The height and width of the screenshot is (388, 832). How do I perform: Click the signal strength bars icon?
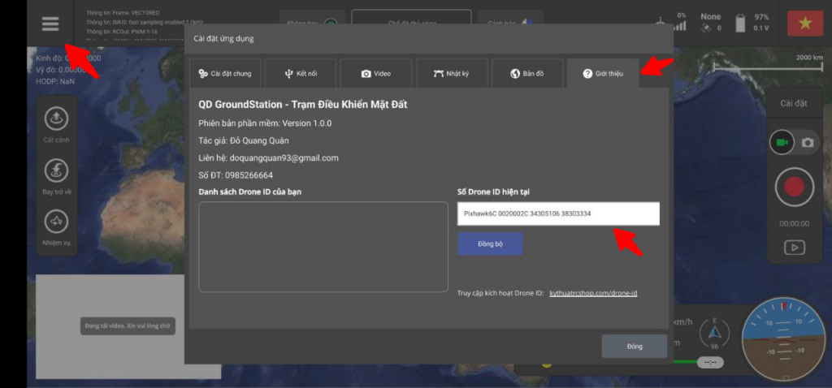tap(679, 25)
